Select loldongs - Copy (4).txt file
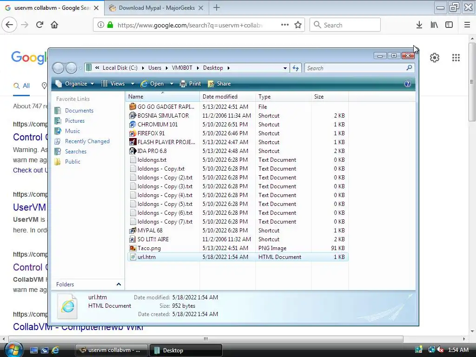This screenshot has width=476, height=357. pyautogui.click(x=165, y=195)
